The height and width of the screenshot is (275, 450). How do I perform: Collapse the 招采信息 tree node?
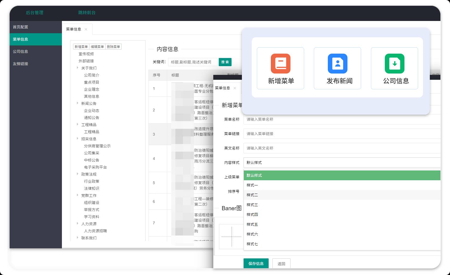tap(77, 139)
